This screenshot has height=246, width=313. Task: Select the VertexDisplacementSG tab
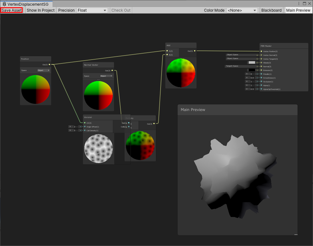click(28, 4)
